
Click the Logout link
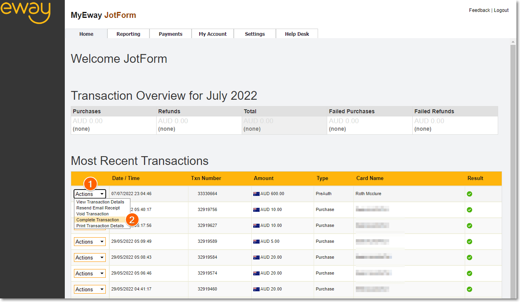(x=501, y=10)
